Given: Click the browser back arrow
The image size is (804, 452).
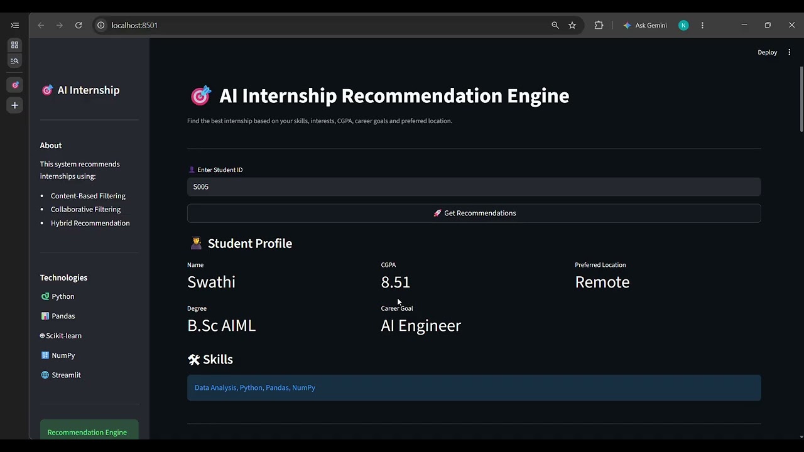Looking at the screenshot, I should pos(41,25).
